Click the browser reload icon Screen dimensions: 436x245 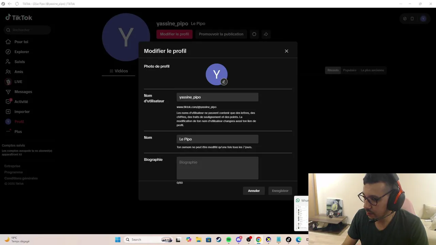(x=17, y=4)
